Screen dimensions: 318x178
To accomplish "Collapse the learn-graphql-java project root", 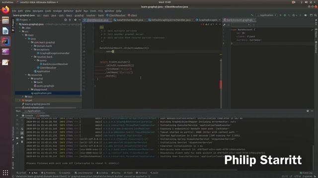I will 17,24.
